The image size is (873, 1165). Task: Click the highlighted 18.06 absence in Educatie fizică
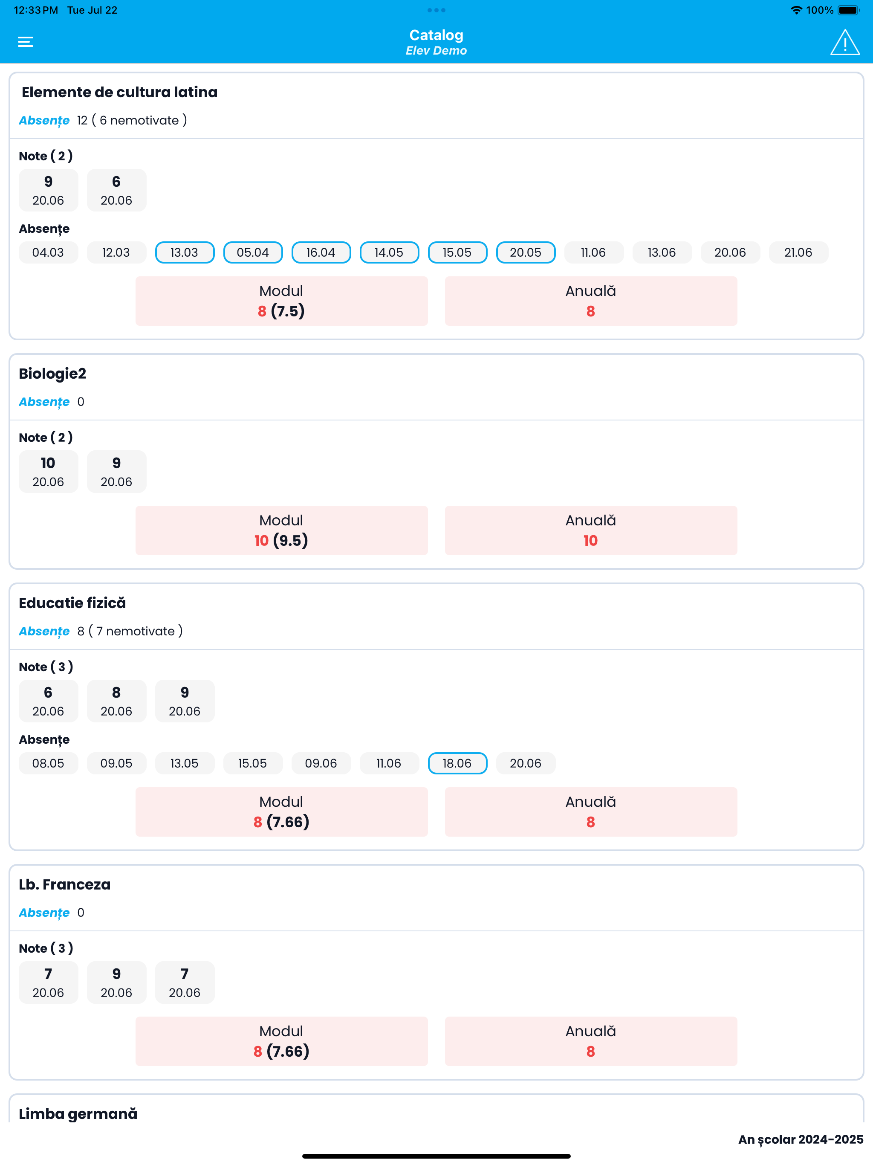[457, 763]
